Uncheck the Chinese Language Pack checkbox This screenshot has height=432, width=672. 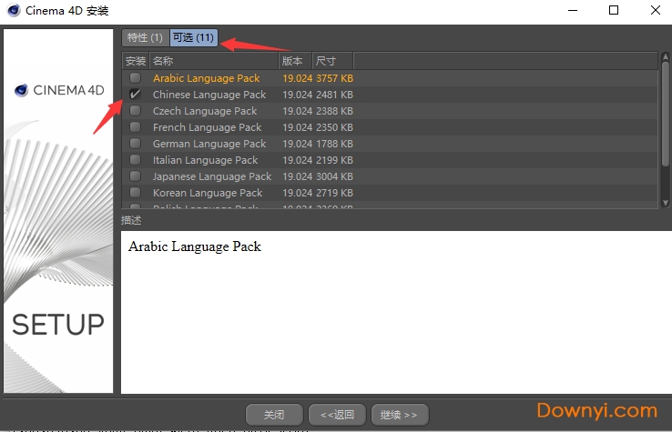tap(136, 95)
